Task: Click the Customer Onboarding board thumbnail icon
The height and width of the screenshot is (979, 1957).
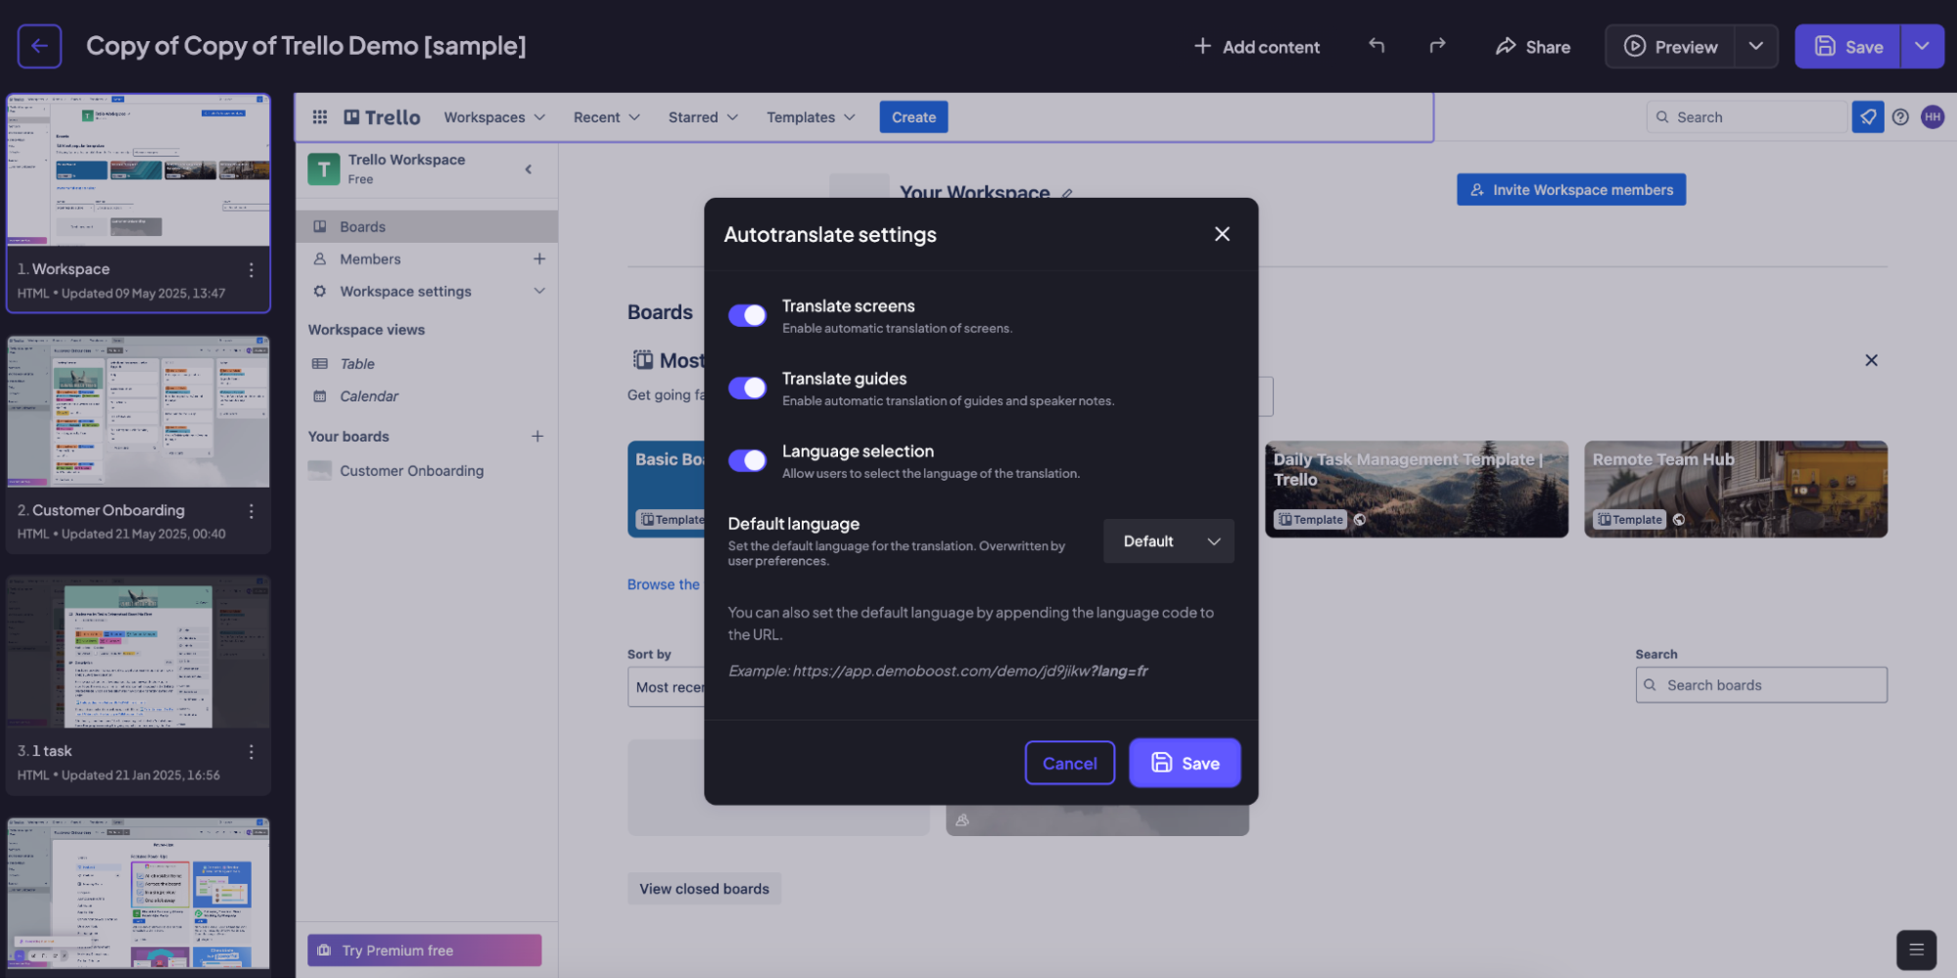Action: pyautogui.click(x=320, y=471)
